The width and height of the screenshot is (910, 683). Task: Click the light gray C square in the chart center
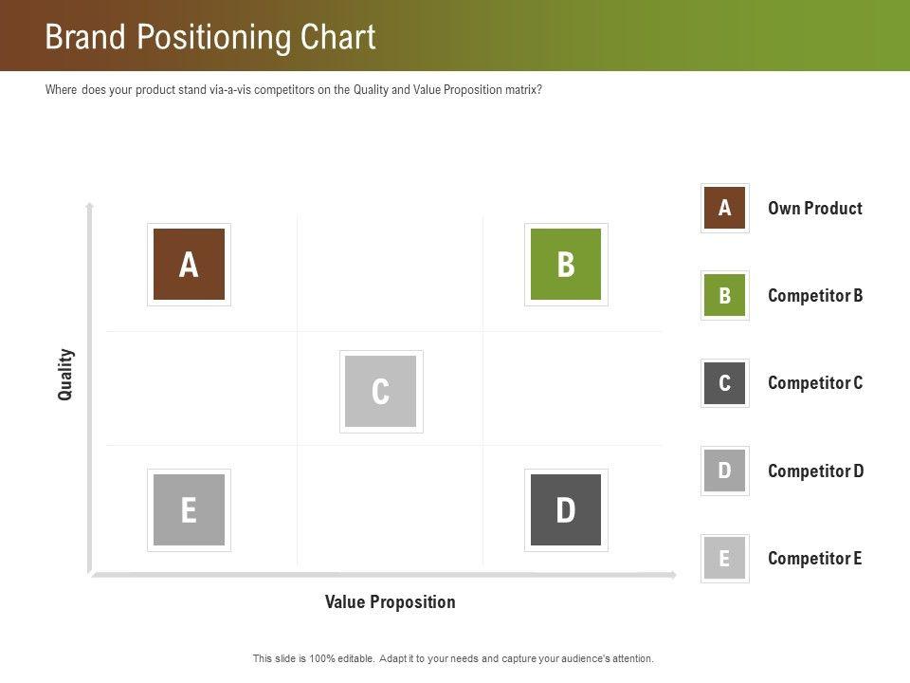(x=381, y=391)
